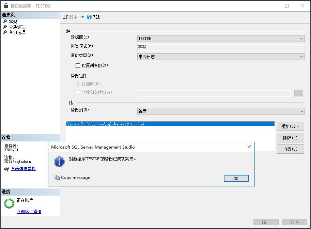Screen dimensions: 311x229
Task: Select the 数据库 backup component radio button
Action: pos(78,84)
